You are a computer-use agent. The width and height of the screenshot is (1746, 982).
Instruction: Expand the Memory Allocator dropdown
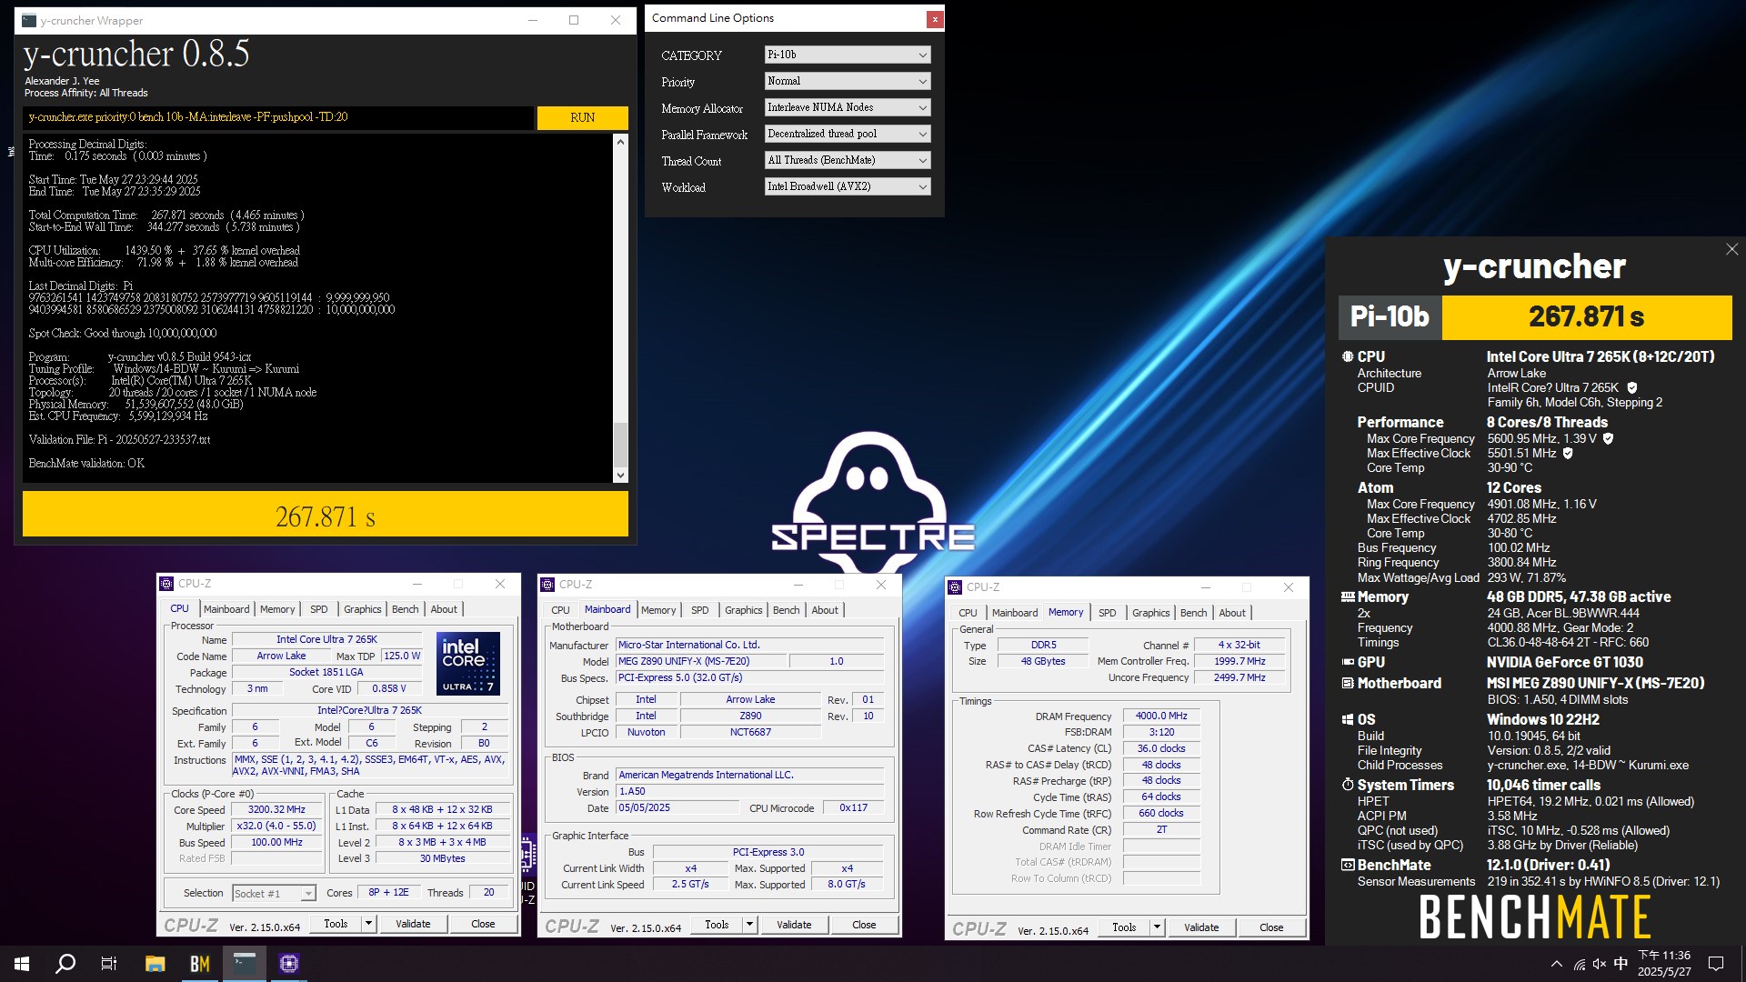(848, 107)
